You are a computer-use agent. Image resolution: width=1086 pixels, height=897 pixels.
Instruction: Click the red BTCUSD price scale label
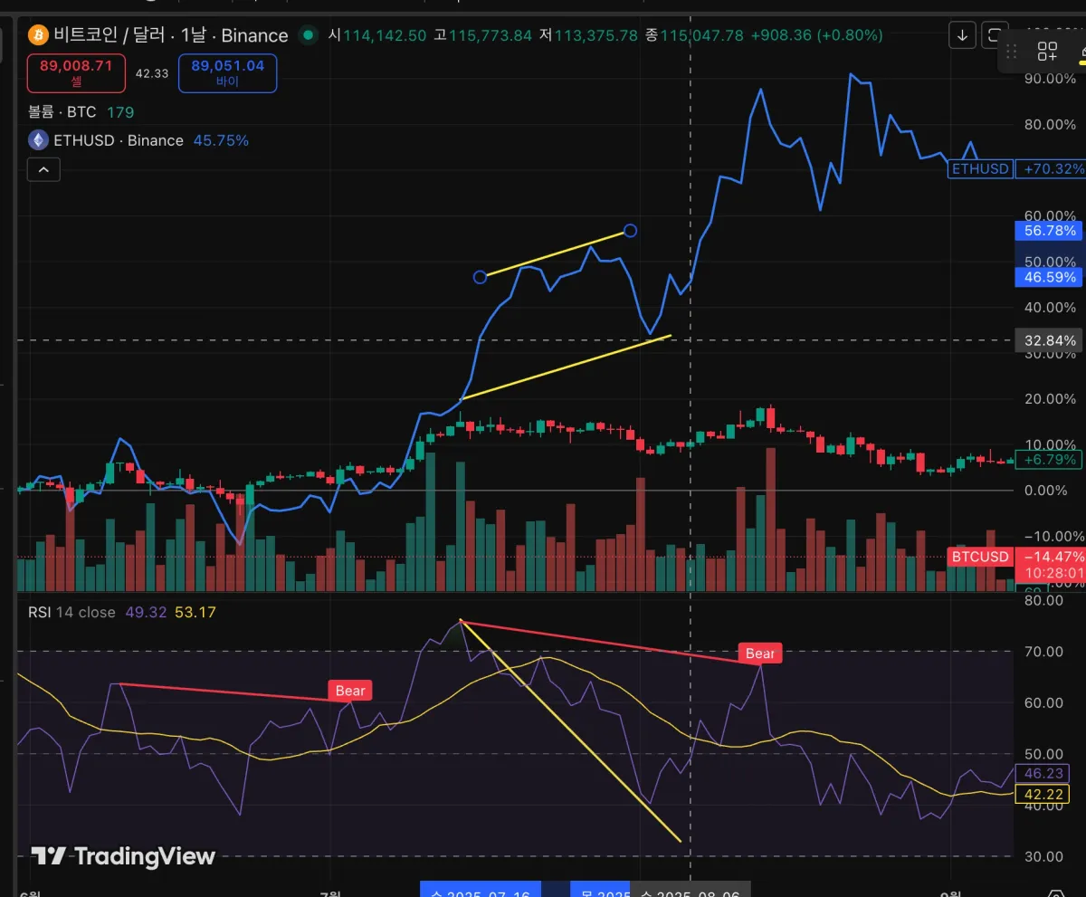(x=979, y=557)
